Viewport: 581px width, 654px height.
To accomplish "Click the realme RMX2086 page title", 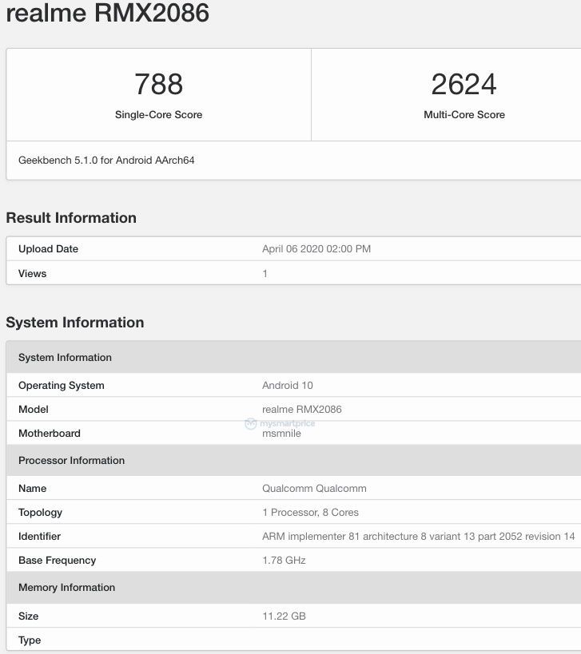I will click(108, 13).
